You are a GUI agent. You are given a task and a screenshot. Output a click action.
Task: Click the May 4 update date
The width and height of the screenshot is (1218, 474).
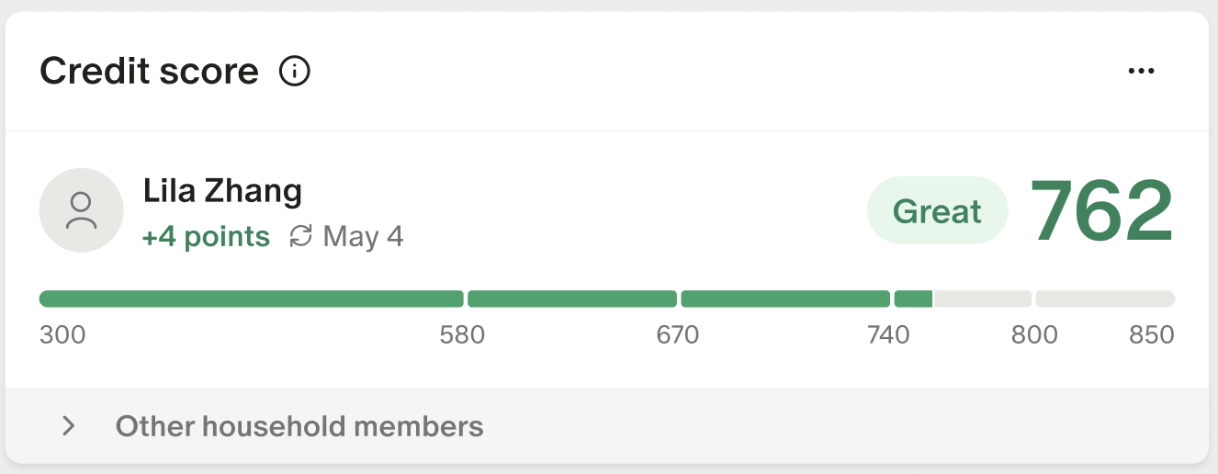[x=364, y=237]
